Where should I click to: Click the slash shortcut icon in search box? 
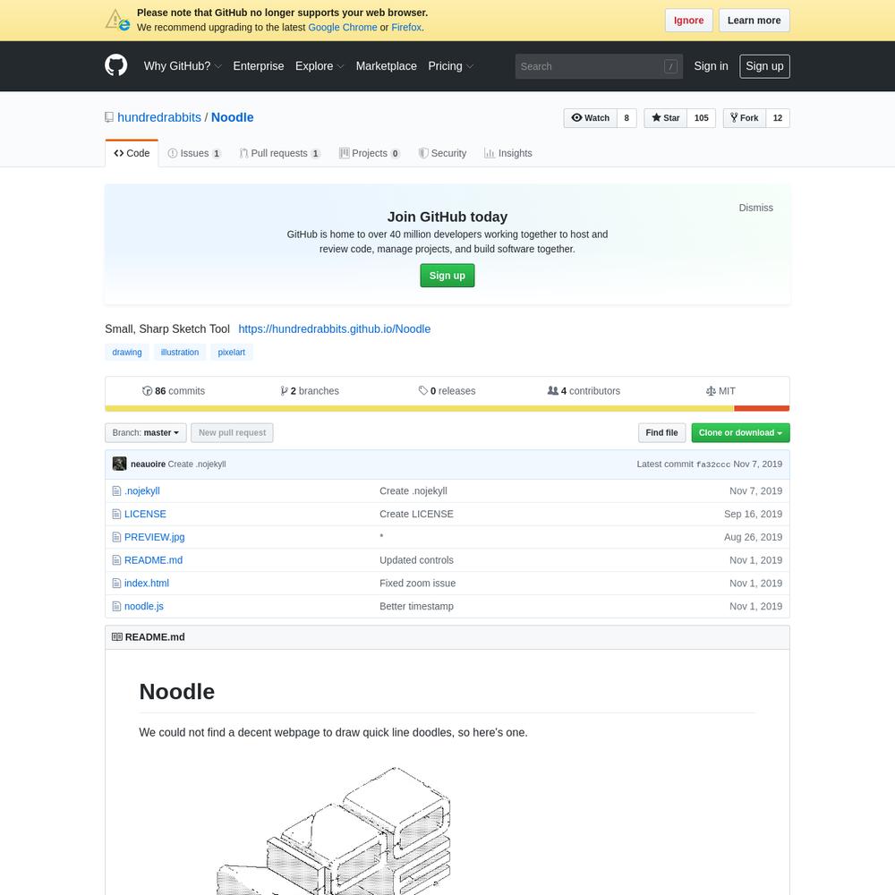[670, 66]
